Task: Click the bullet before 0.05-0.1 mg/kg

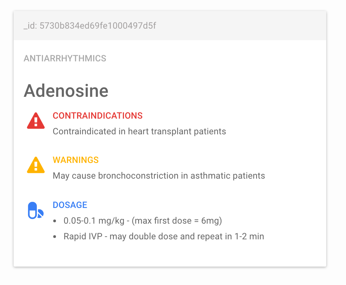Action: (55, 221)
